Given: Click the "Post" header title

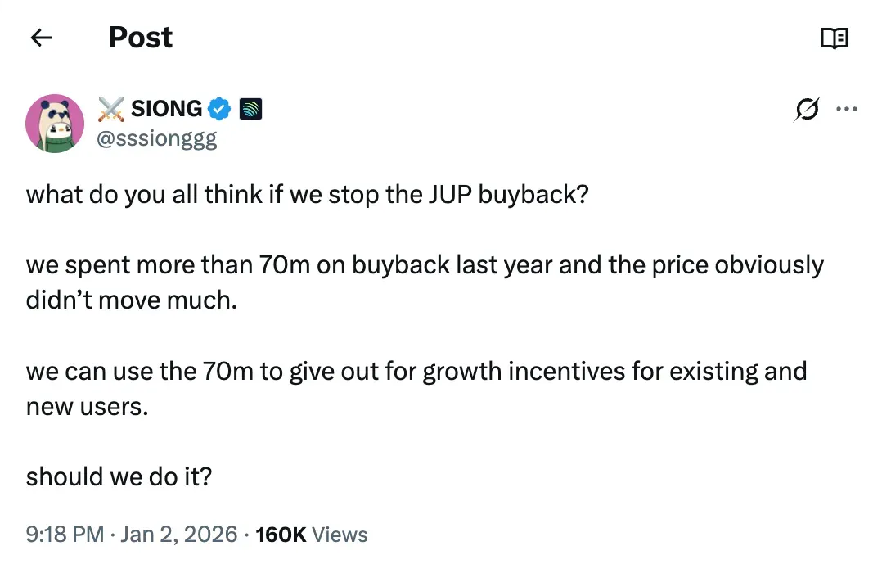Looking at the screenshot, I should [x=141, y=38].
